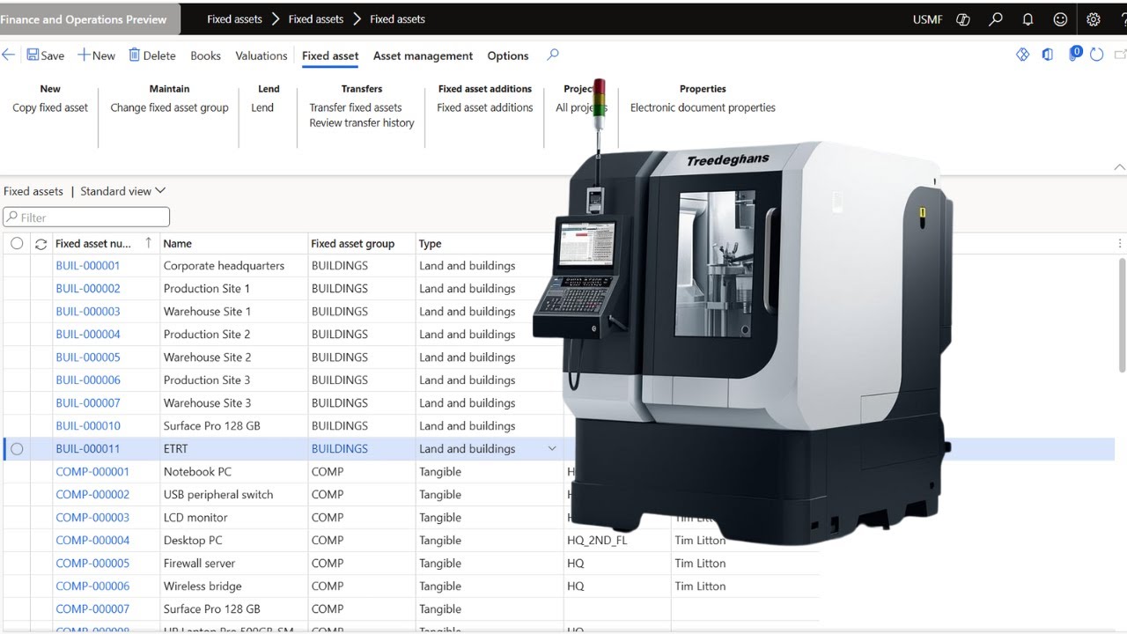Open Settings with the gear icon
Screen dimensions: 1127x634
(x=1094, y=18)
